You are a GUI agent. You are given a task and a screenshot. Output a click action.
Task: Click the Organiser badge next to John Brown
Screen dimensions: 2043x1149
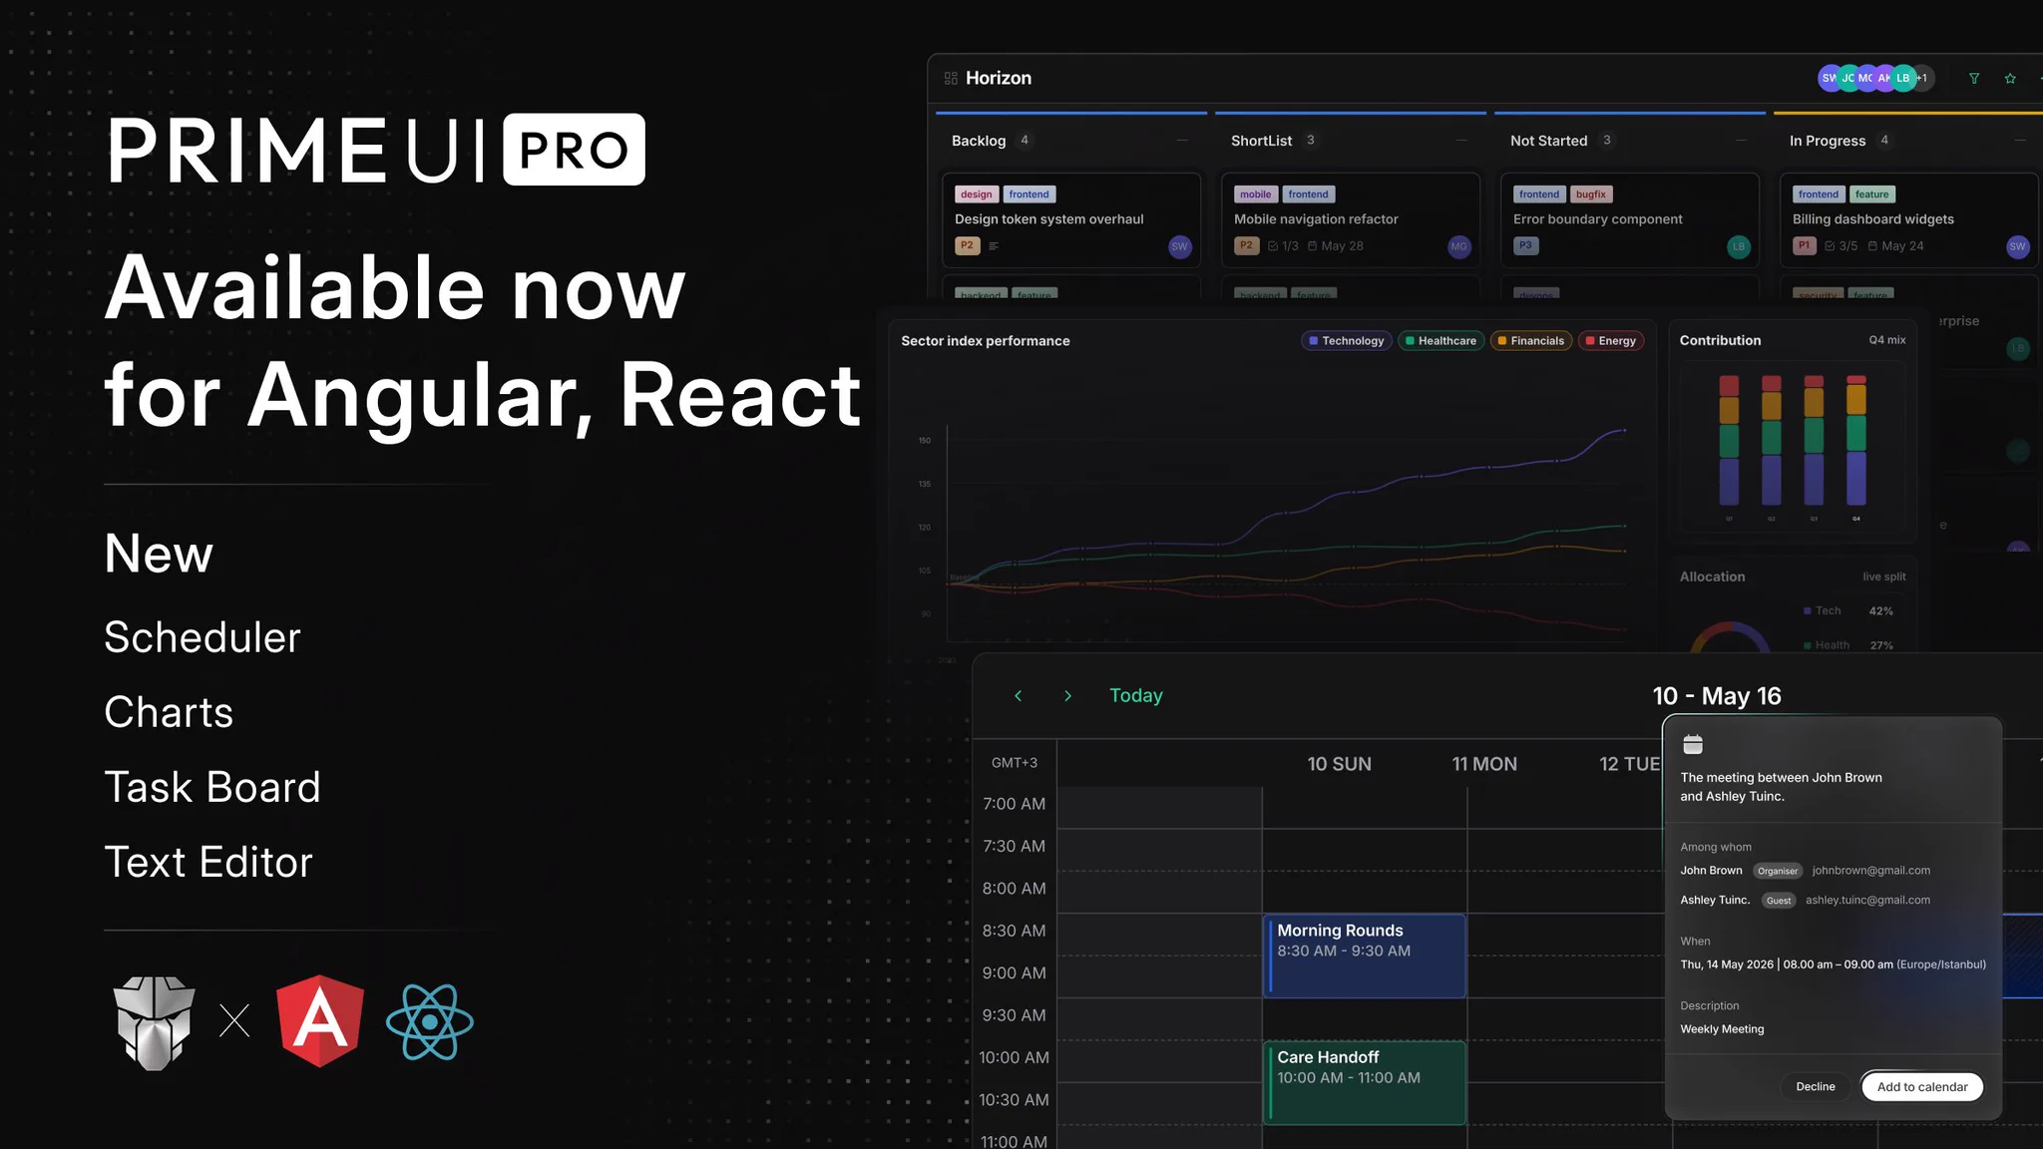[x=1778, y=871]
